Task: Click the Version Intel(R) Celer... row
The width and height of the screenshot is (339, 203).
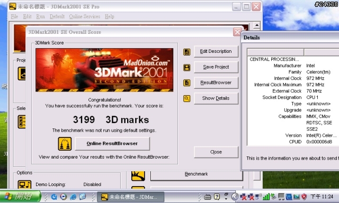Action: coord(293,135)
